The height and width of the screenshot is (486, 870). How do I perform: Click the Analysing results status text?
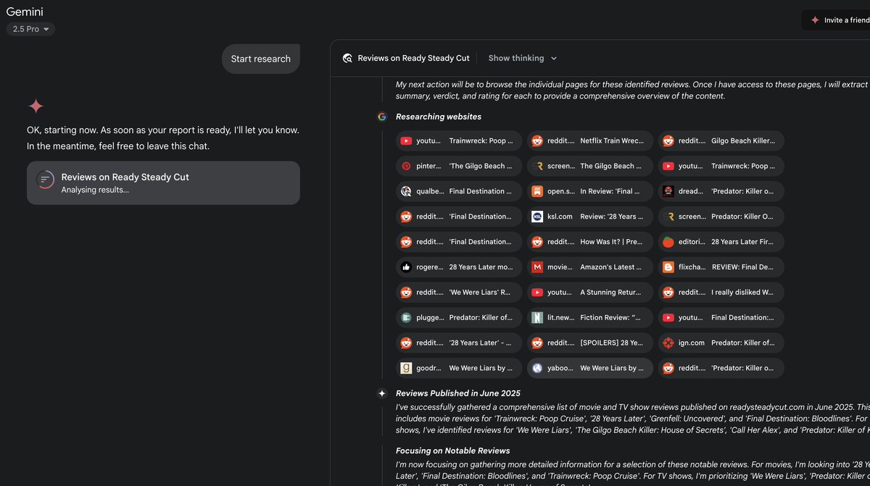click(x=95, y=190)
